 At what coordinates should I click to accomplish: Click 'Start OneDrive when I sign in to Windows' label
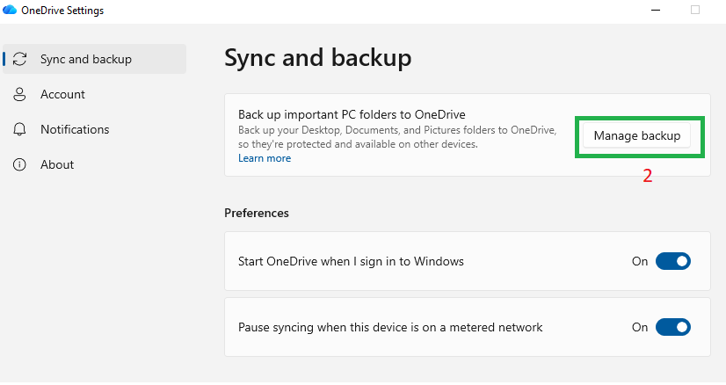[x=351, y=261]
